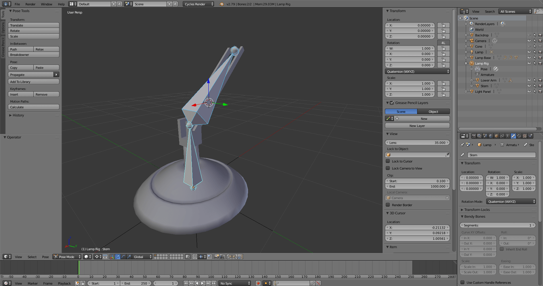The height and width of the screenshot is (286, 543).
Task: Click the Calculate motion paths button
Action: tap(34, 107)
